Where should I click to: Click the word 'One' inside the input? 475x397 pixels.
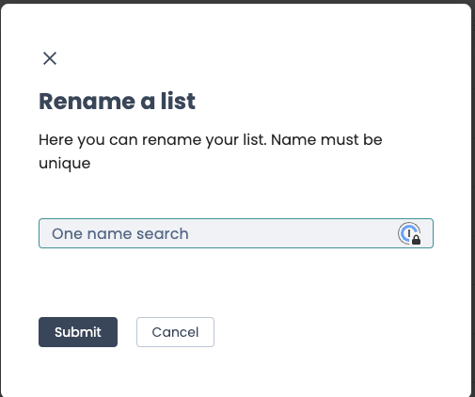(x=67, y=234)
